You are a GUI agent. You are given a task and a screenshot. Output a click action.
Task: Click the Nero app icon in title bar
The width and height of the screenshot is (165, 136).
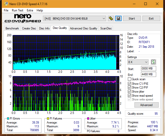[6, 4]
